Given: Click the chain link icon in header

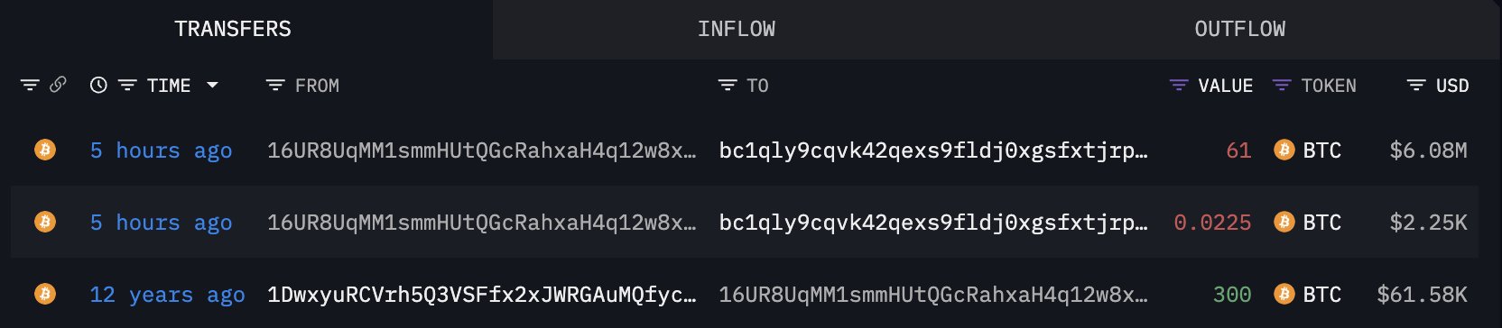Looking at the screenshot, I should click(58, 85).
